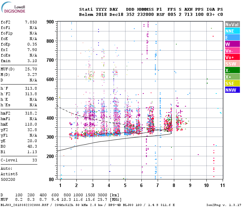The image size is (242, 207).
Task: Click the FFS value 005
Action: 171,14
